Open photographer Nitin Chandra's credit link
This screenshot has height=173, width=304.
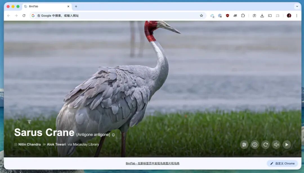[30, 144]
